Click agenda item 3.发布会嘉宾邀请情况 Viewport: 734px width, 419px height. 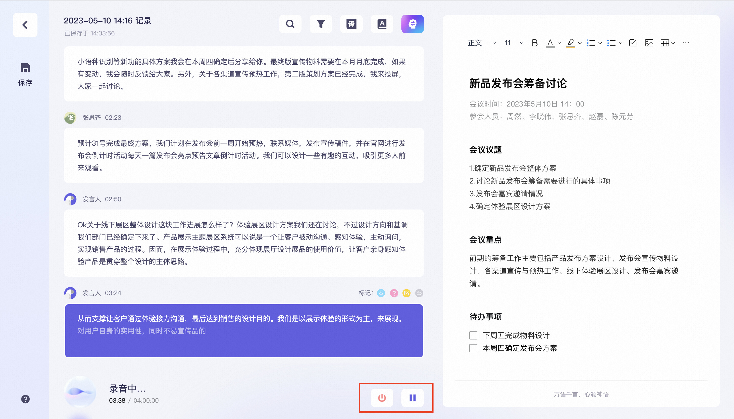(506, 194)
